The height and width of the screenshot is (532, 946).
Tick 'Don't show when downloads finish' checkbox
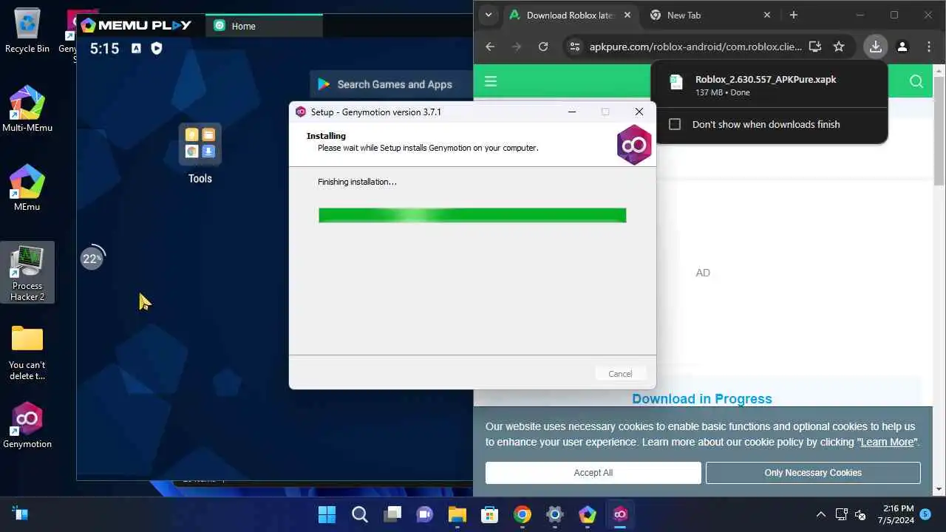click(x=675, y=124)
